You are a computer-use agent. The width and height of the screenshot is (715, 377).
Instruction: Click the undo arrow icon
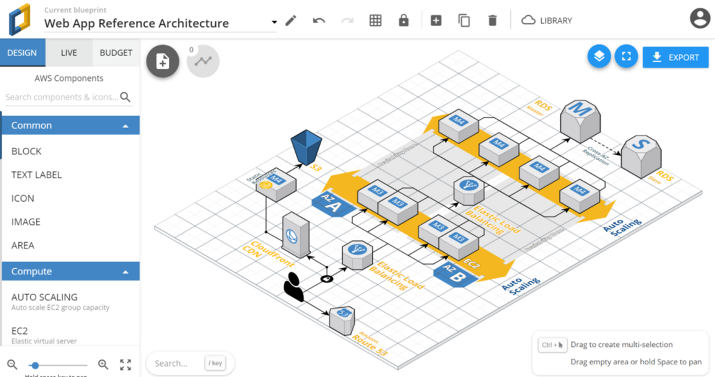click(x=319, y=21)
